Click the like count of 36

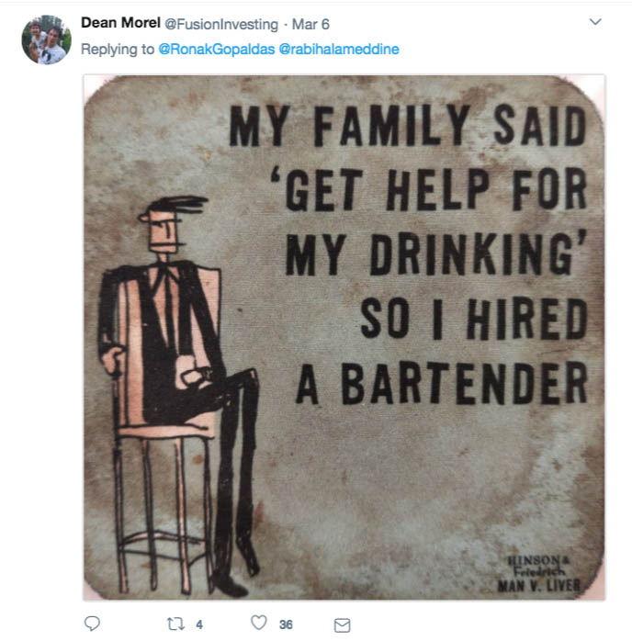pos(286,624)
